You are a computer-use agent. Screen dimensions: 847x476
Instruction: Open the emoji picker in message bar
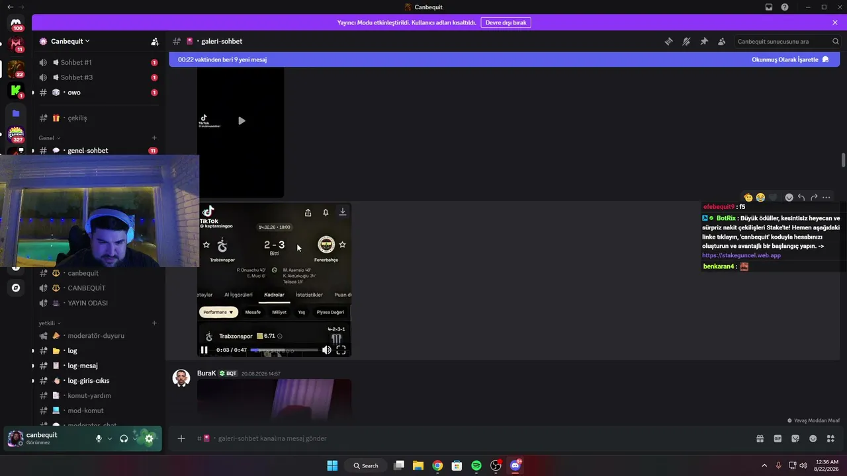(813, 438)
